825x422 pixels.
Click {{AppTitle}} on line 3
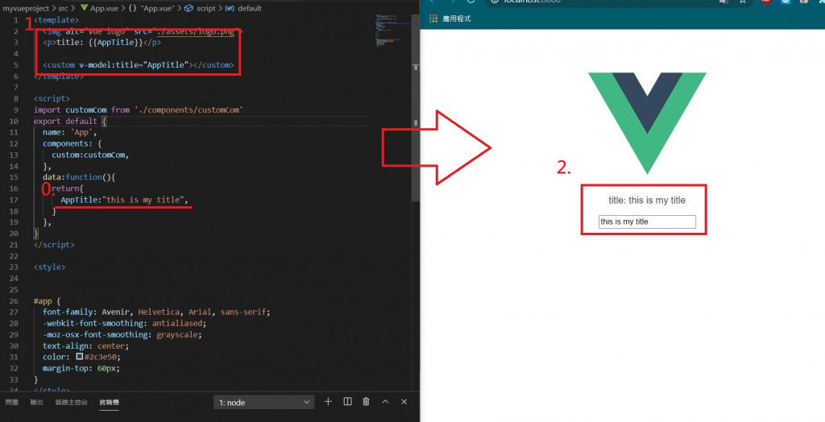[117, 42]
